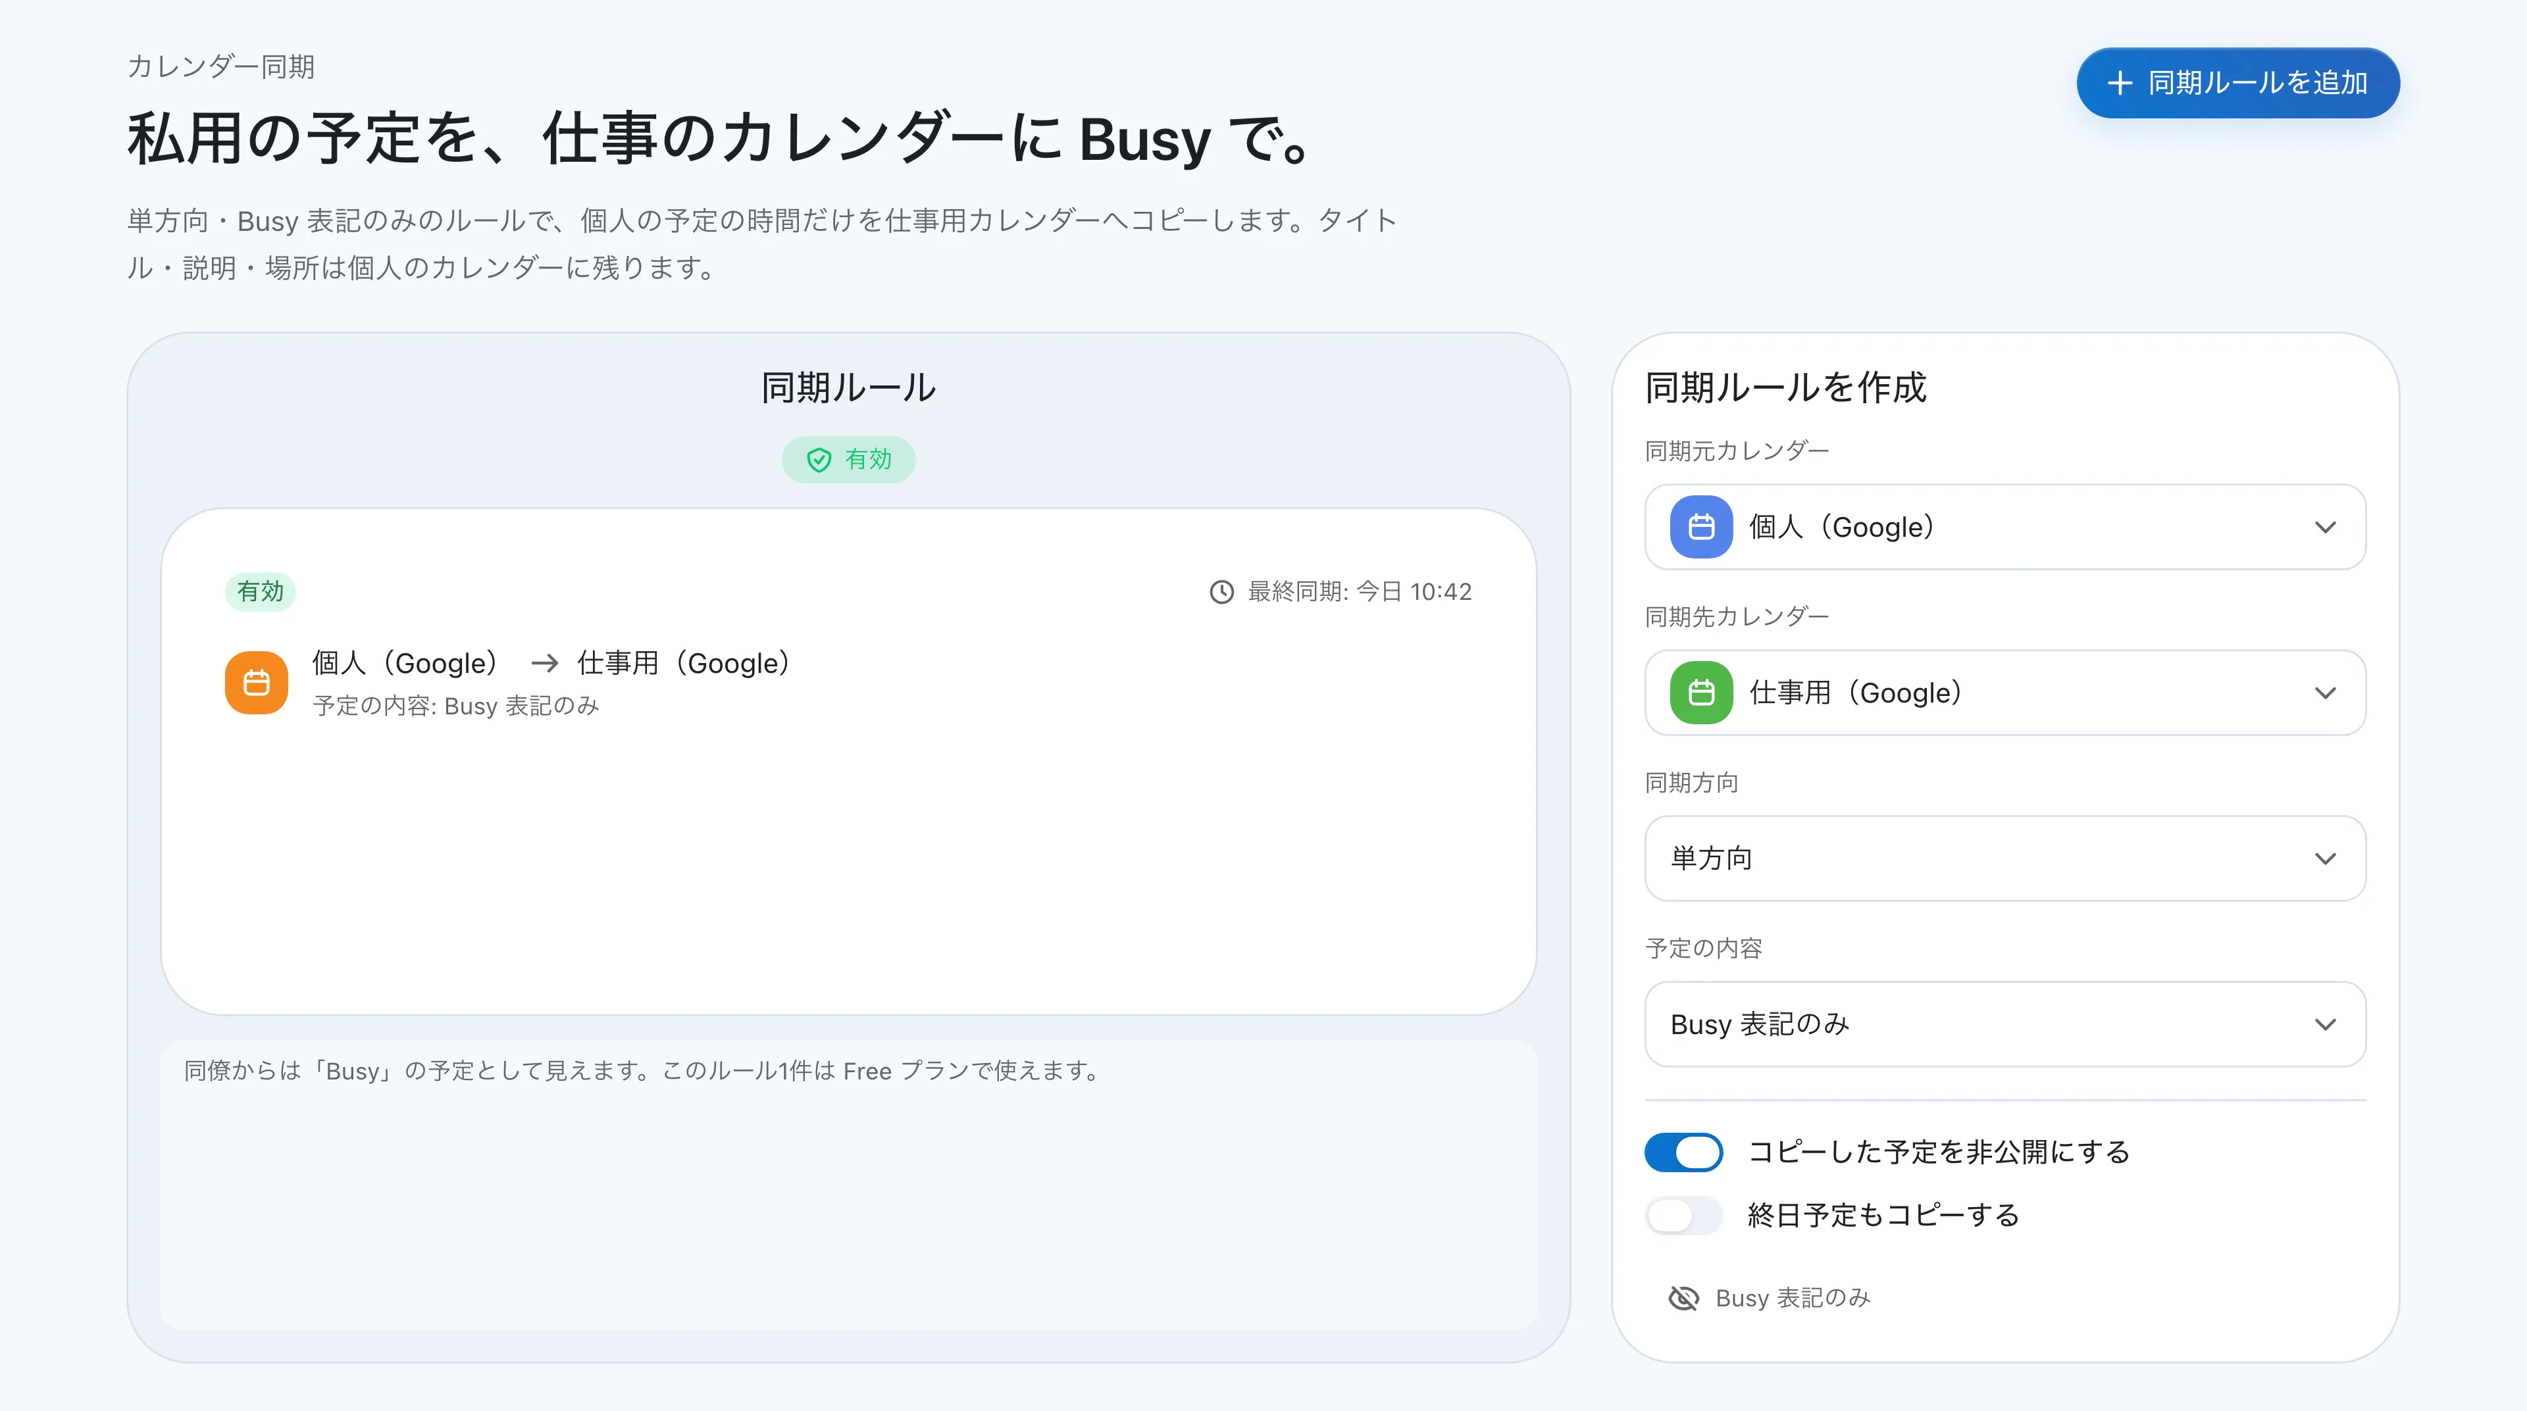
Task: Enable 終日予定もコピーする switch
Action: pyautogui.click(x=1683, y=1216)
